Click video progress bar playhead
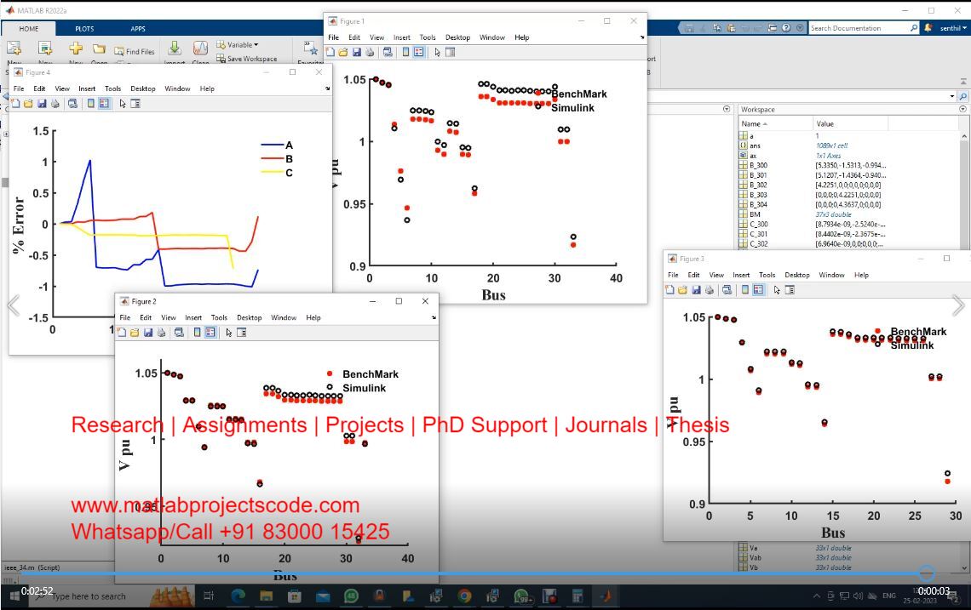Viewport: 971px width, 610px height. [x=927, y=573]
